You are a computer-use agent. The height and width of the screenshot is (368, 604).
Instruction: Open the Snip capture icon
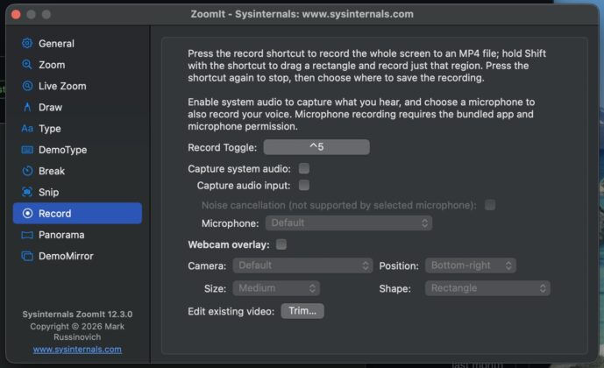coord(27,192)
